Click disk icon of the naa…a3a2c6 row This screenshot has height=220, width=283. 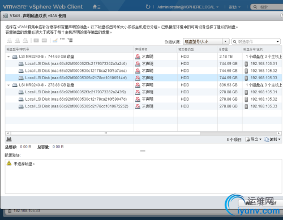tap(21, 64)
